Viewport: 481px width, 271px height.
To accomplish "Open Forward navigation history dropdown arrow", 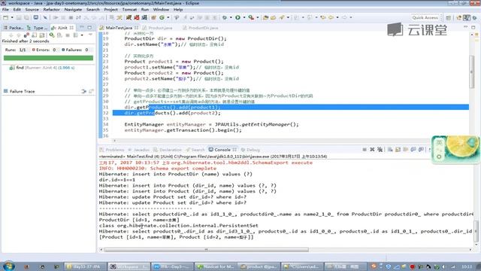I will tap(351, 17).
